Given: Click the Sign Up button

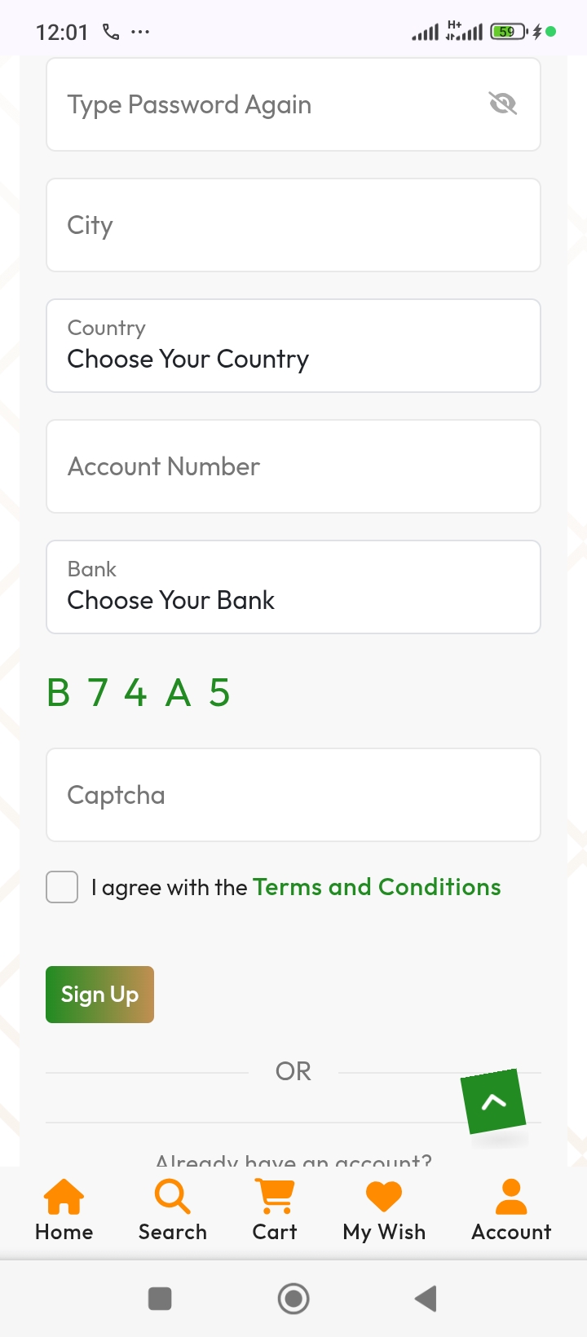Looking at the screenshot, I should [99, 995].
